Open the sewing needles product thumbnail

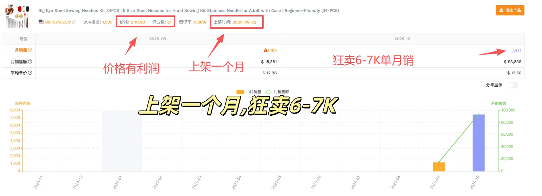point(18,16)
